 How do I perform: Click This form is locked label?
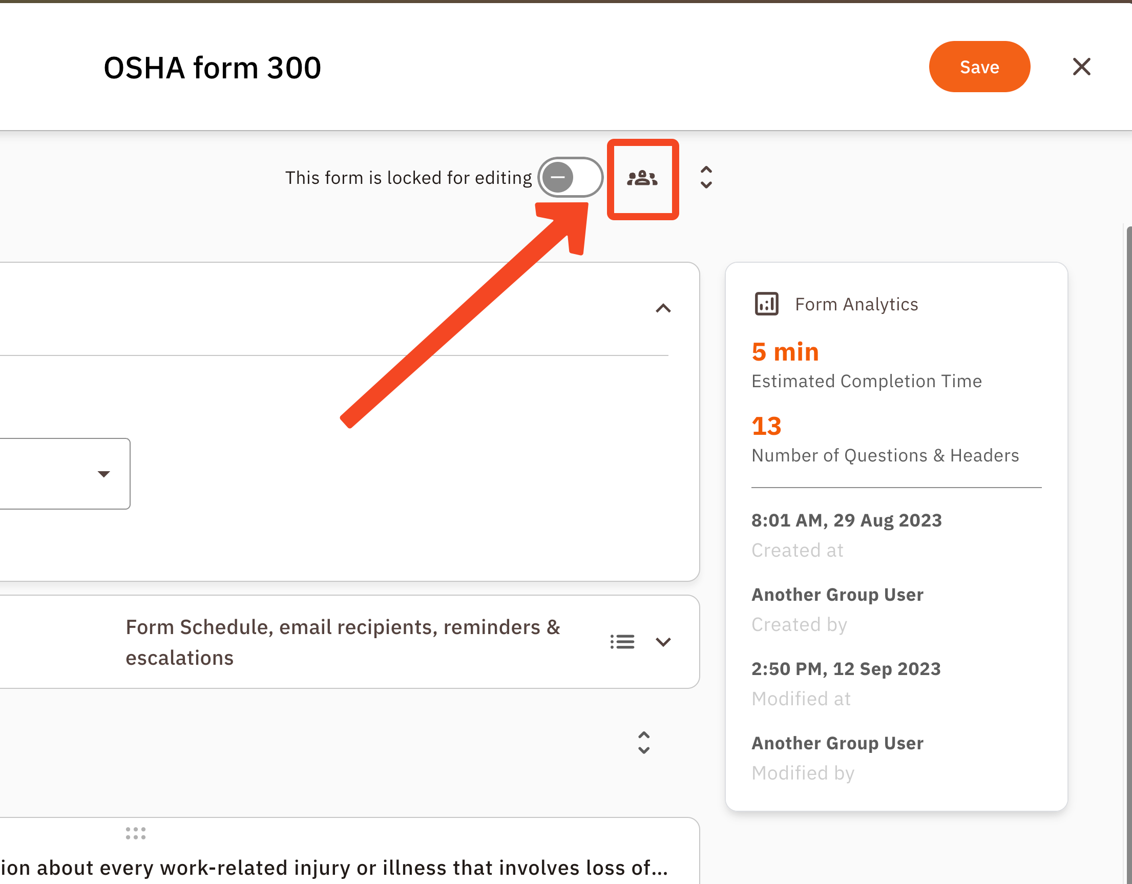(408, 178)
